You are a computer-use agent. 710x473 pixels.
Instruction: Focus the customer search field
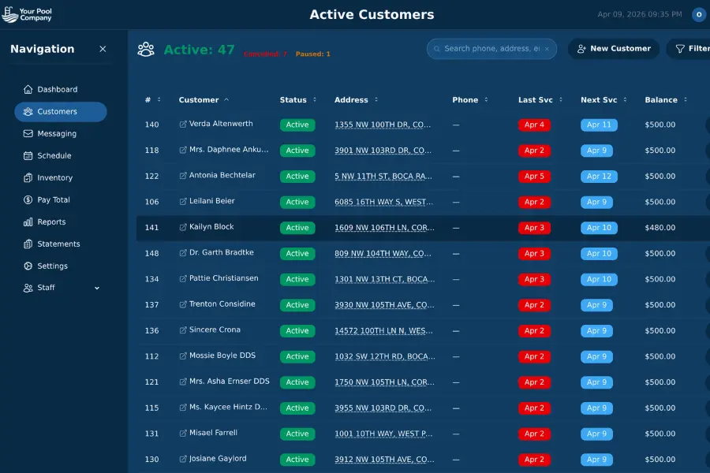pyautogui.click(x=491, y=48)
